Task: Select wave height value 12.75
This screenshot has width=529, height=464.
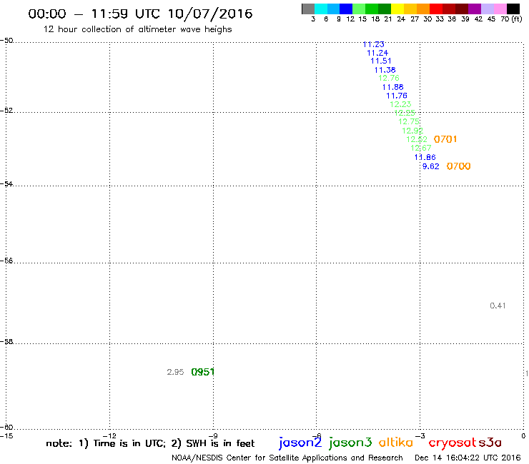Action: click(x=409, y=121)
